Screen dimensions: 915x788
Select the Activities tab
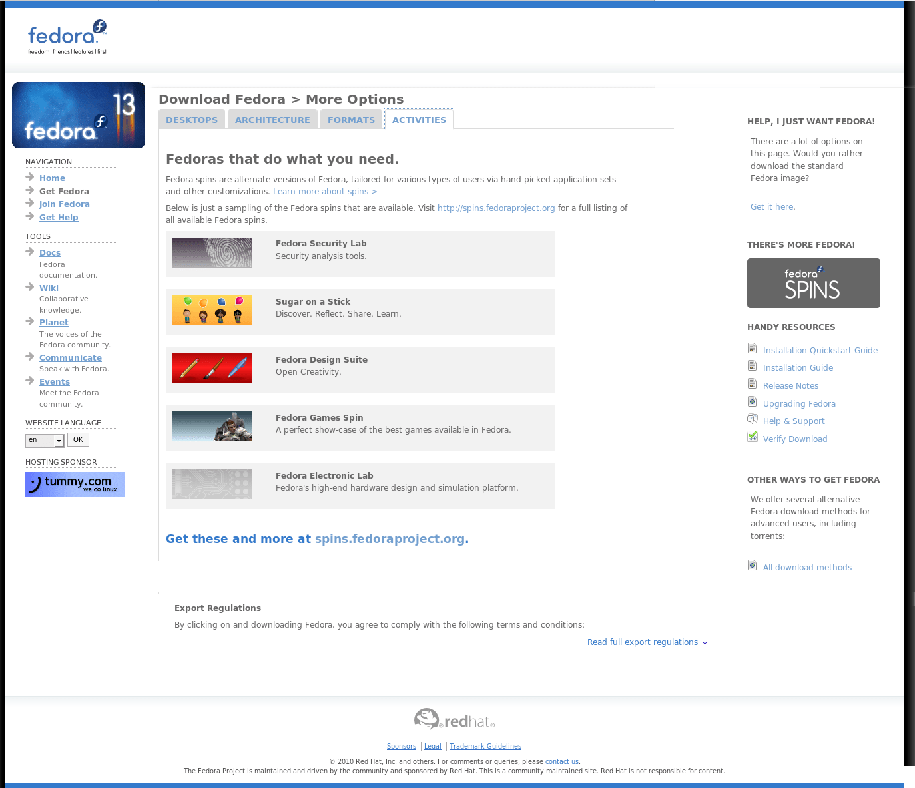coord(419,120)
